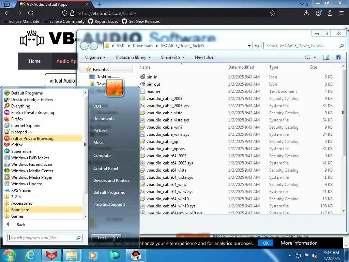Open Help and Support from the start menu
The image size is (349, 262).
[109, 204]
